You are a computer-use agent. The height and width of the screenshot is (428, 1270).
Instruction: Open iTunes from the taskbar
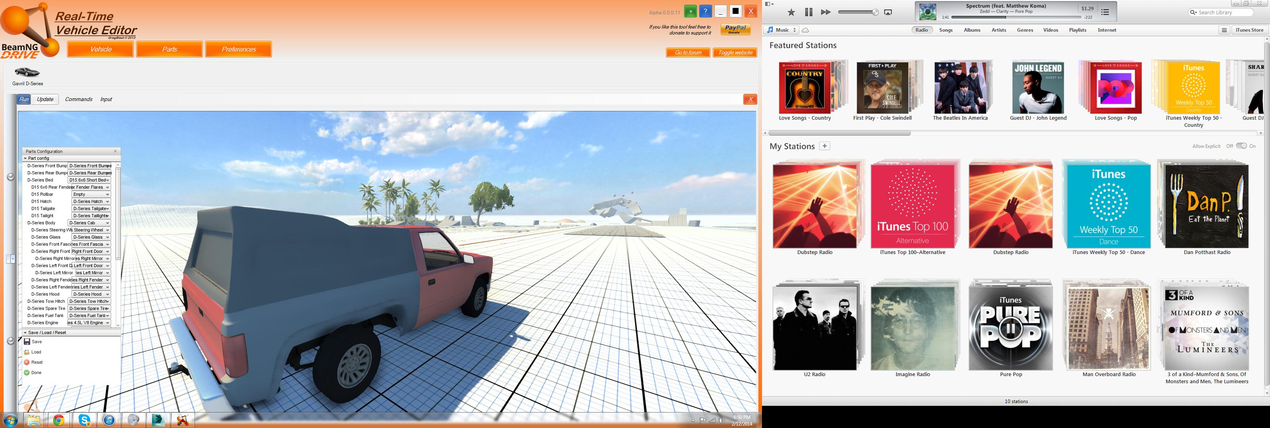109,420
